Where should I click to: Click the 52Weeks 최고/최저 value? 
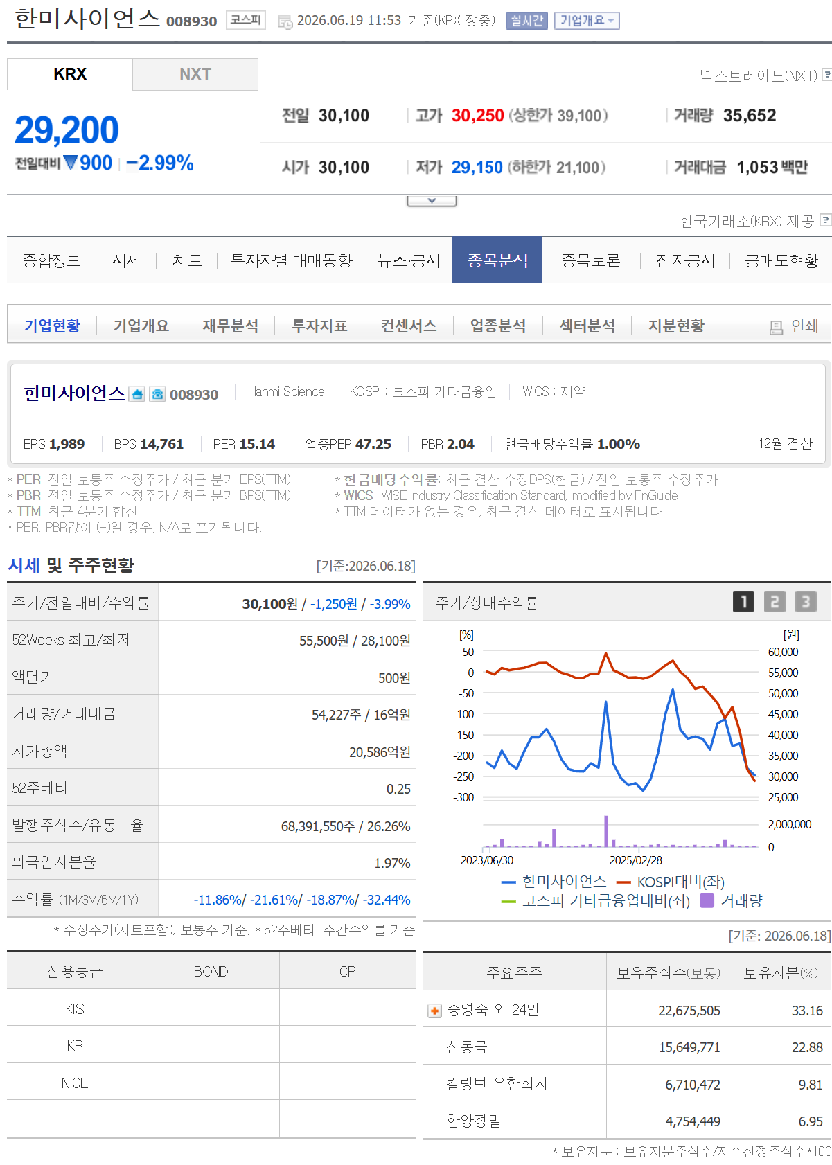[x=355, y=641]
